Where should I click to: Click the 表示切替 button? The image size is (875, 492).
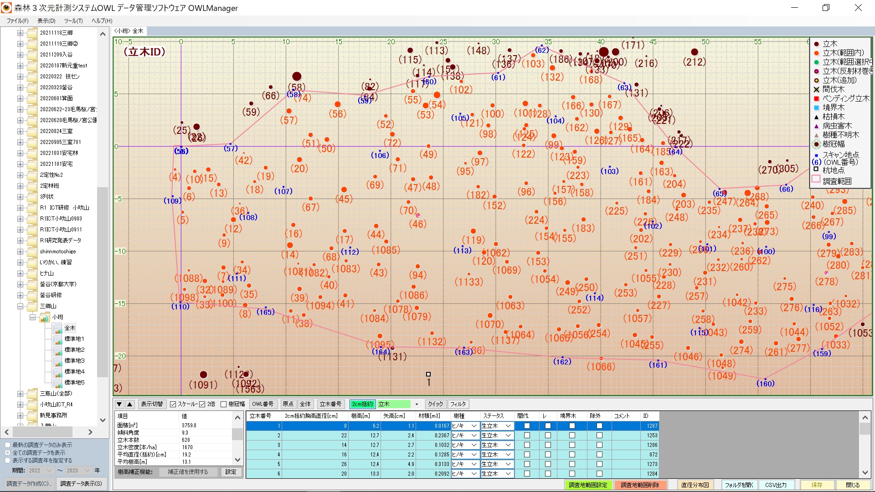(152, 404)
